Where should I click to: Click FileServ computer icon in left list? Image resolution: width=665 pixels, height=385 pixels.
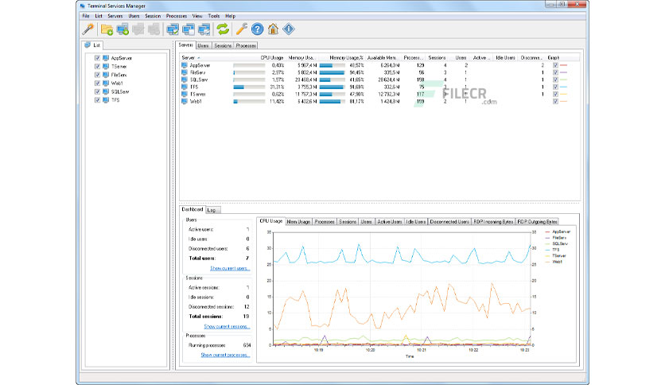coord(106,75)
